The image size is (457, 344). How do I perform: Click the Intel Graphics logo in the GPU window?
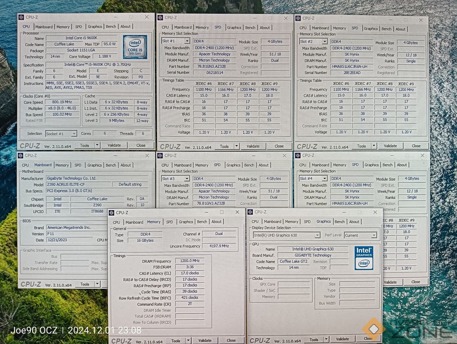click(364, 258)
